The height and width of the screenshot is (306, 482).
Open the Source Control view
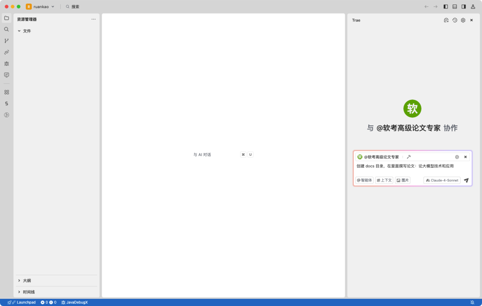pyautogui.click(x=7, y=41)
